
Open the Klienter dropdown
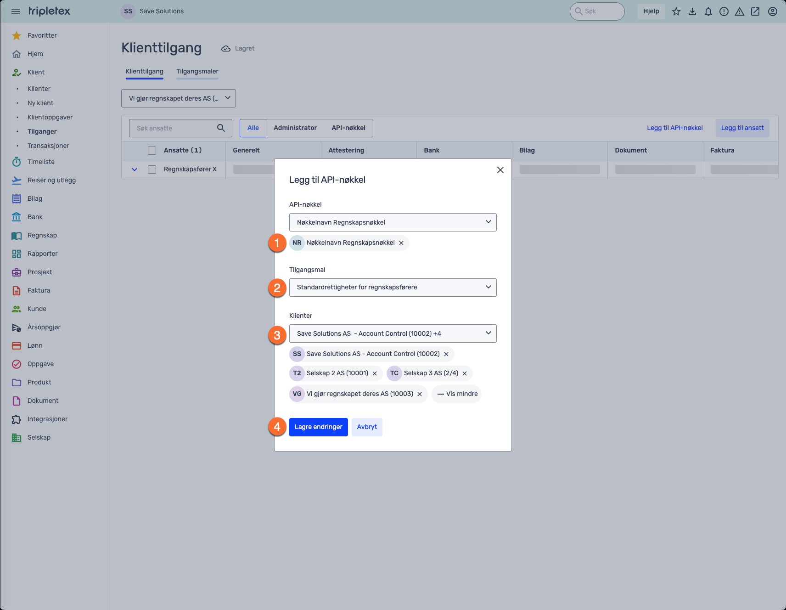pos(393,333)
